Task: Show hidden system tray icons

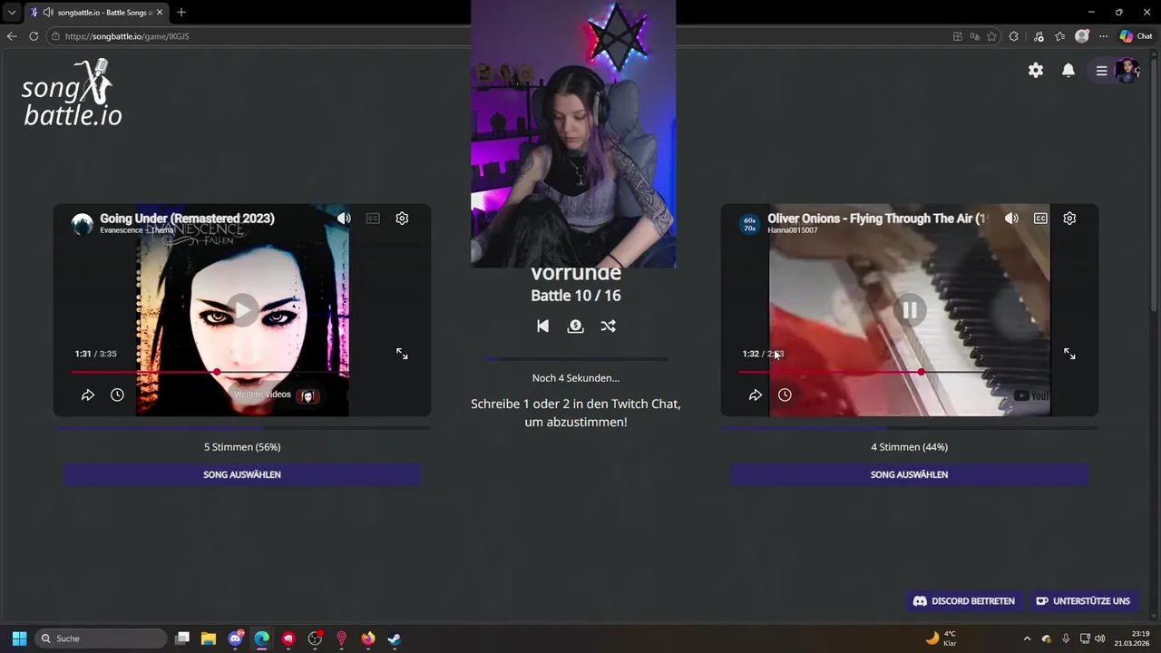Action: click(1027, 638)
